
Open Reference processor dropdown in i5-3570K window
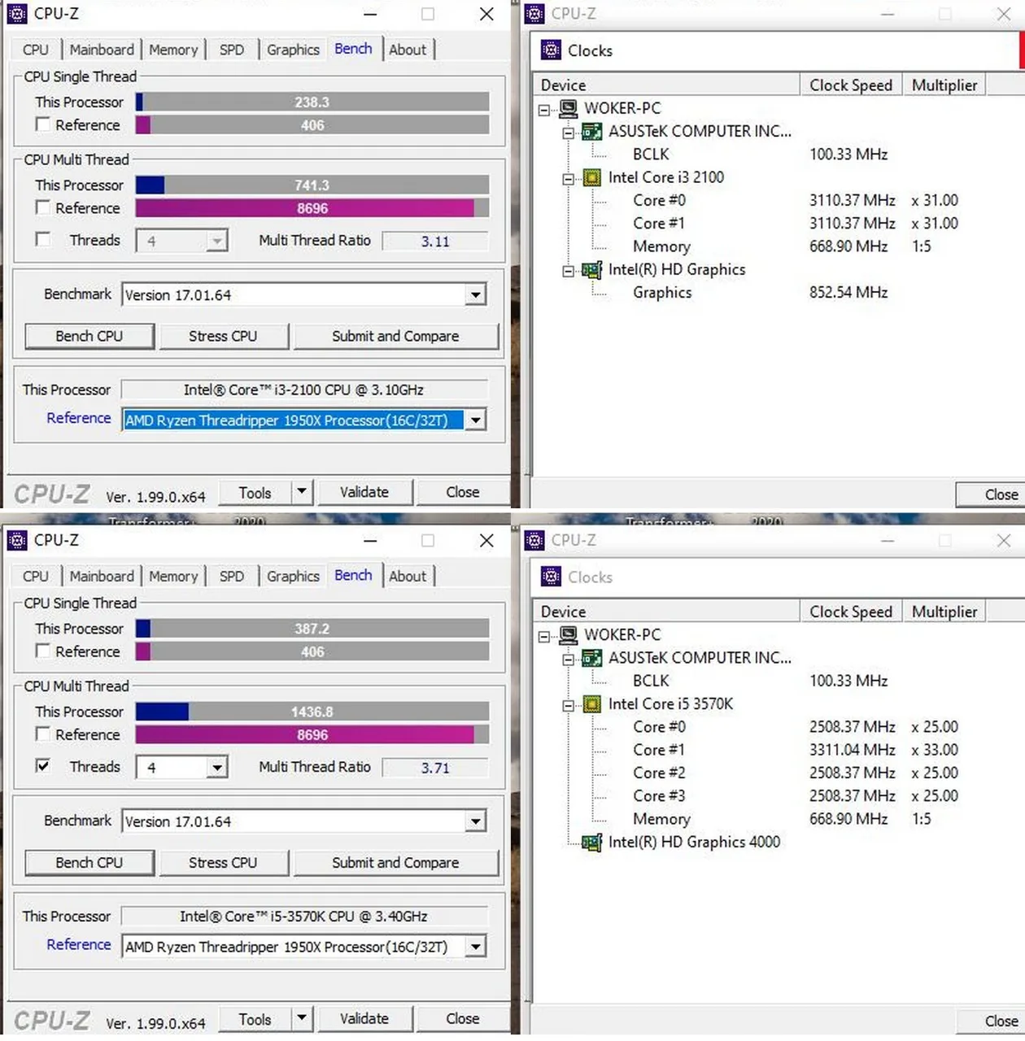pyautogui.click(x=476, y=946)
